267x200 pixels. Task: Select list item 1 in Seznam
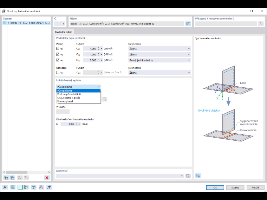27,23
